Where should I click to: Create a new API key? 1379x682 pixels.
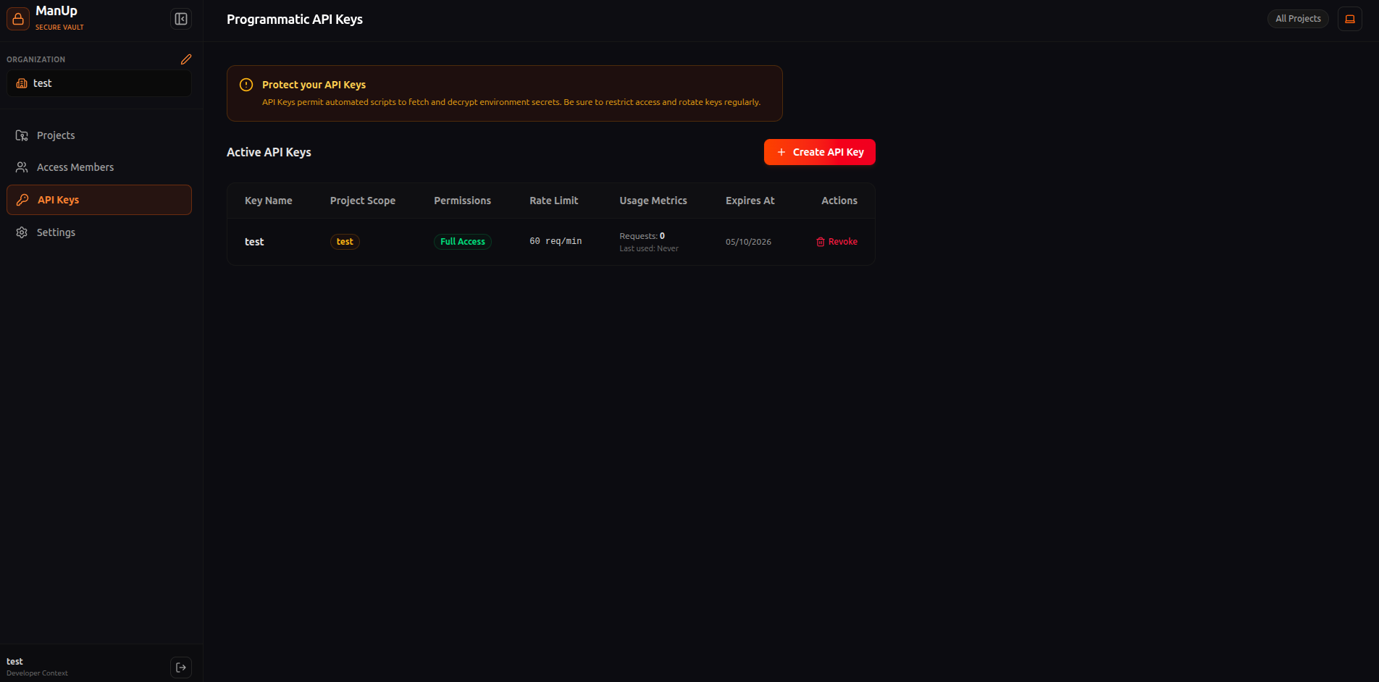820,152
